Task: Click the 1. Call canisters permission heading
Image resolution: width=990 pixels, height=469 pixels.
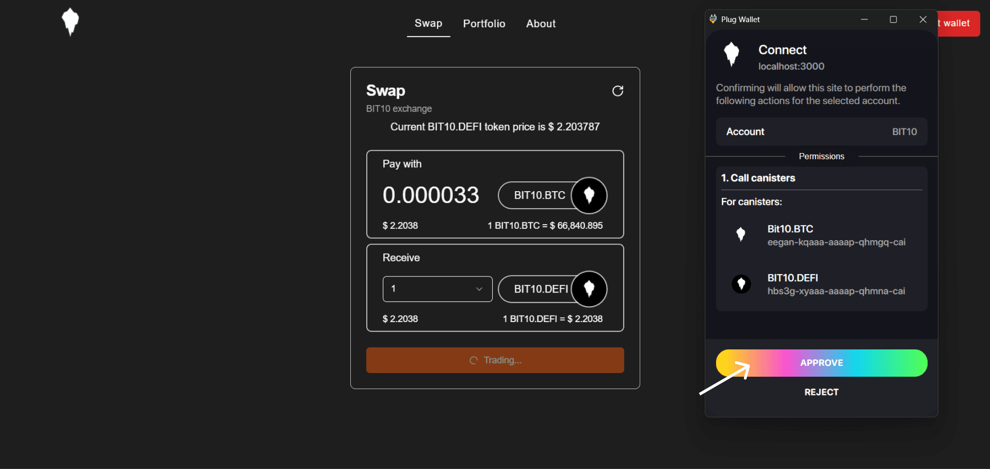Action: click(758, 178)
